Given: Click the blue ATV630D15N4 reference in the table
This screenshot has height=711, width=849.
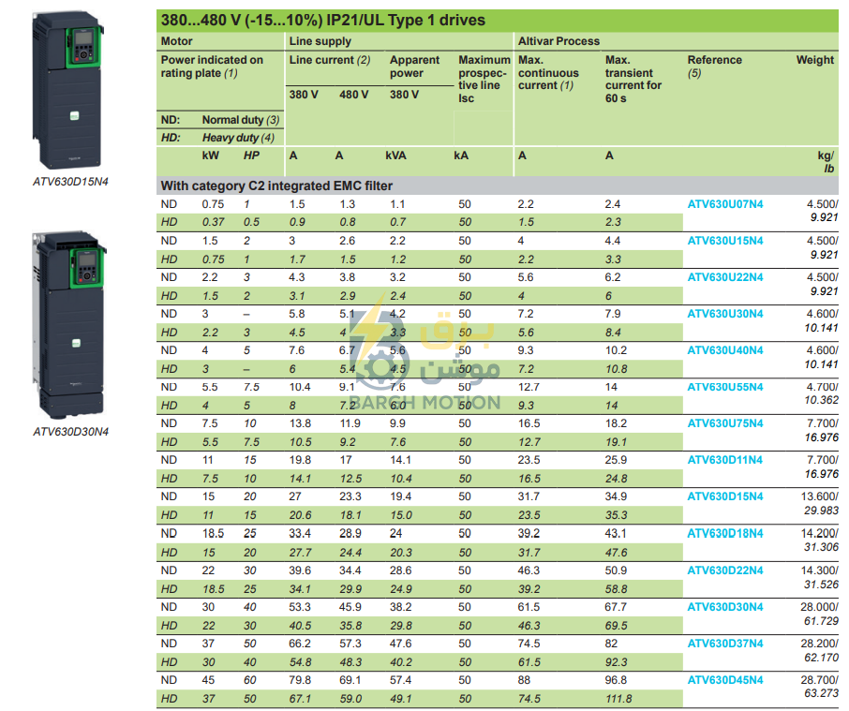Looking at the screenshot, I should click(725, 496).
